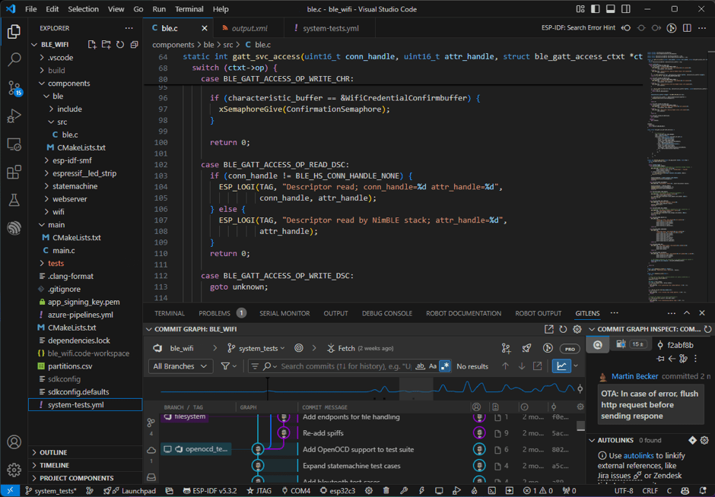This screenshot has height=497, width=715.
Task: Expand PROJECT COMPONENTS section
Action: [85, 478]
